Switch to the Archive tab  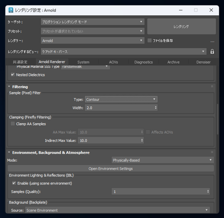click(174, 62)
